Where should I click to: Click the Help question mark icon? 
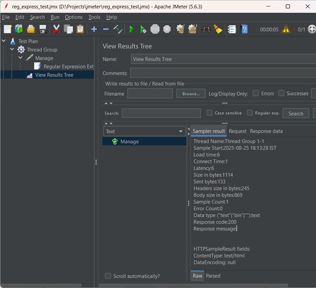pyautogui.click(x=244, y=29)
